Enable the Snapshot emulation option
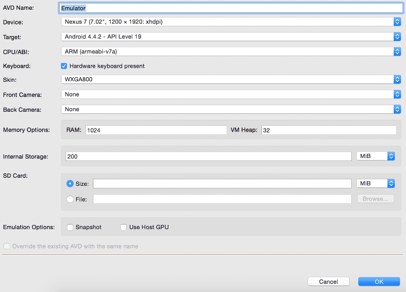 pyautogui.click(x=71, y=227)
